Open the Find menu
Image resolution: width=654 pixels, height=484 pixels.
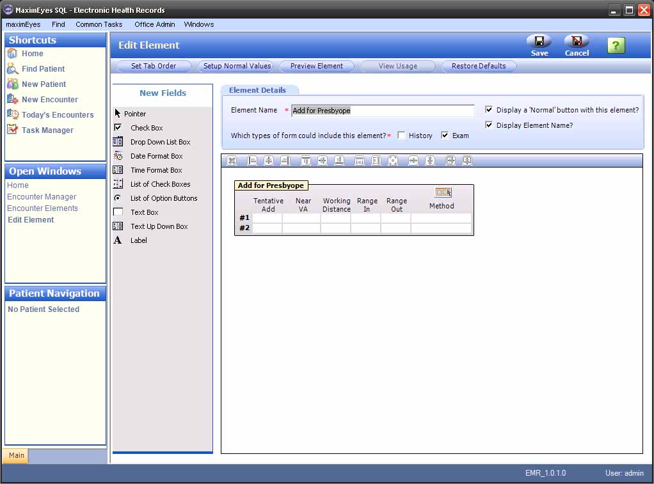pyautogui.click(x=58, y=24)
